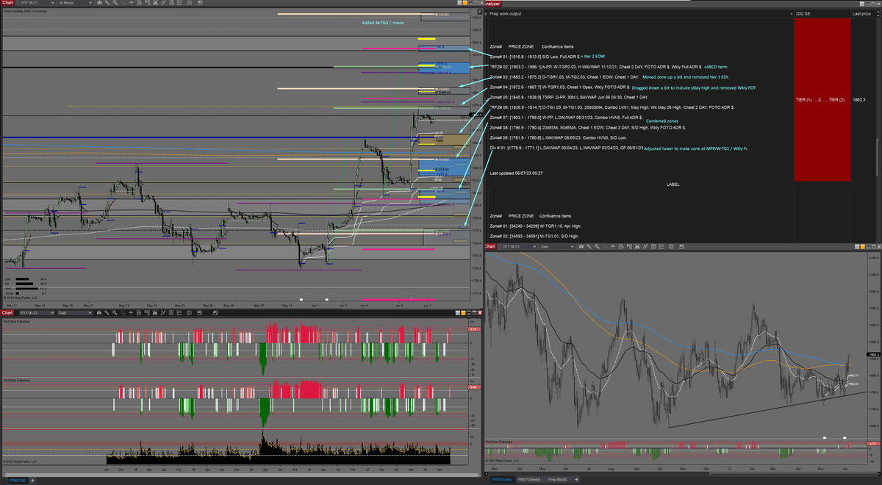
Task: Switch to Prep Month tab
Action: [558, 480]
